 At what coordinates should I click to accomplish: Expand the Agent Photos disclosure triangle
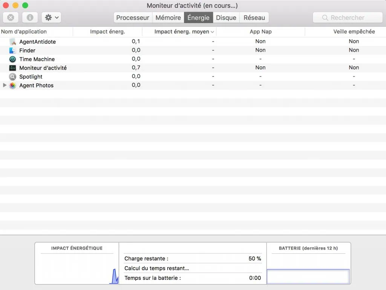pos(5,85)
